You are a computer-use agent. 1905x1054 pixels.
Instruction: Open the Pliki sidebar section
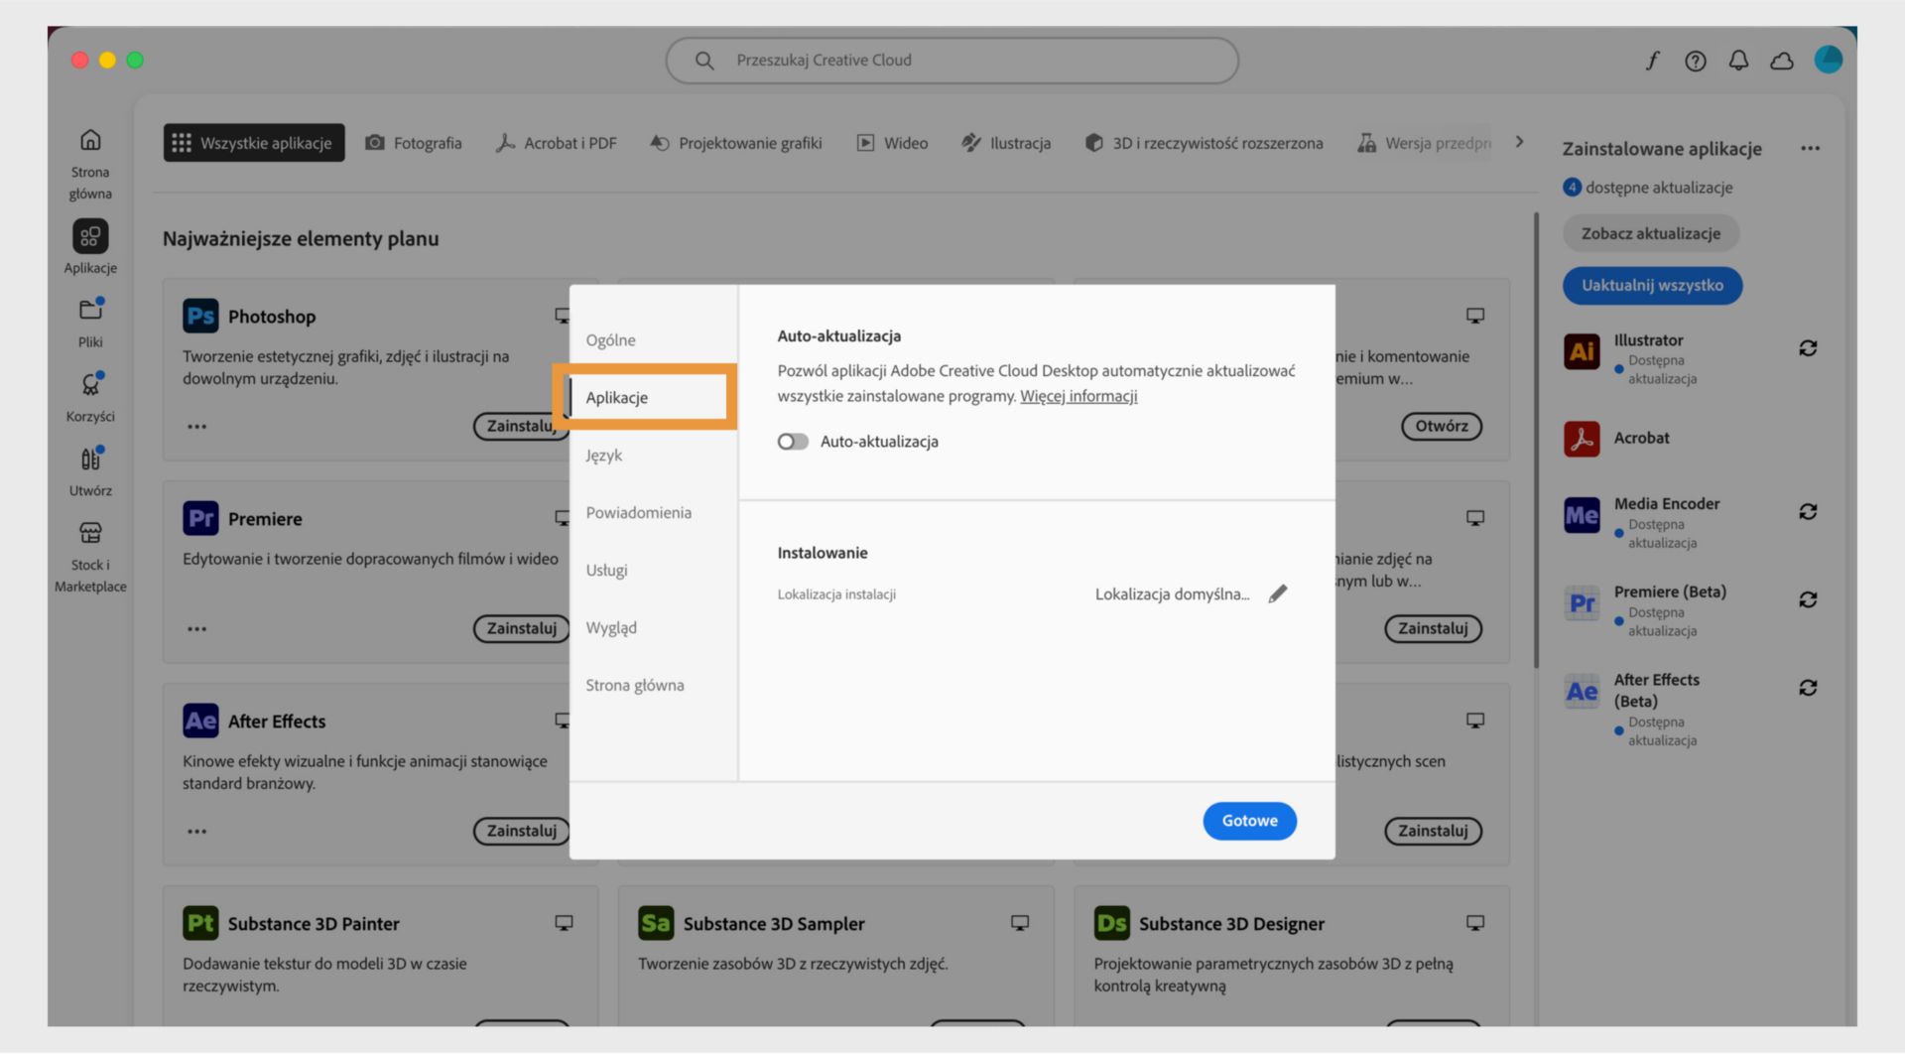(x=90, y=323)
